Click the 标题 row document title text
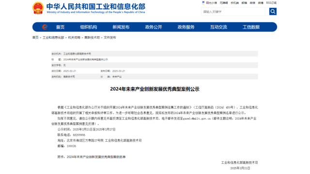Viewport: 310px width, 174px height. point(86,59)
